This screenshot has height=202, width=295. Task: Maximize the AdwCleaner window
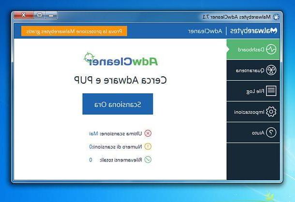39,15
